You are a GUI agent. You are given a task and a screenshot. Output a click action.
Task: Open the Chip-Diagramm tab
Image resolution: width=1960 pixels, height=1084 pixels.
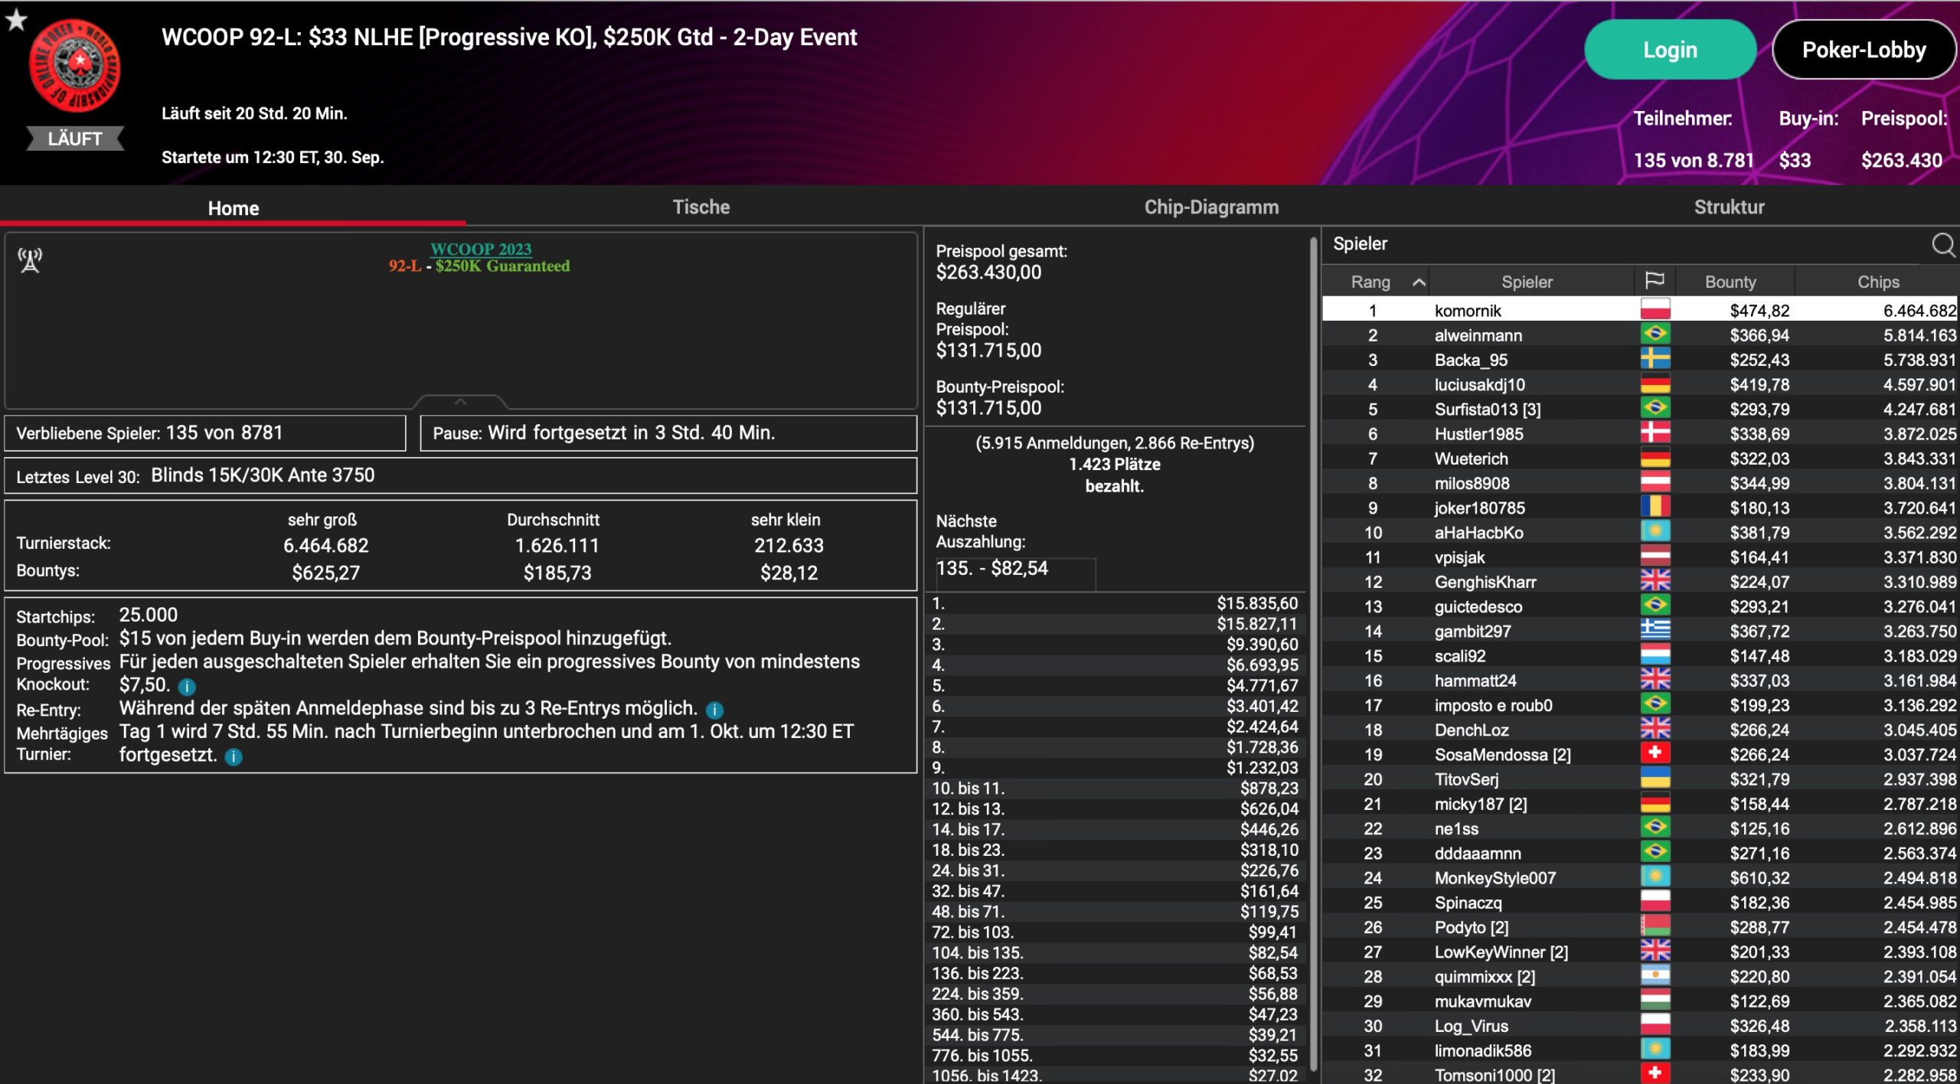[x=1210, y=207]
